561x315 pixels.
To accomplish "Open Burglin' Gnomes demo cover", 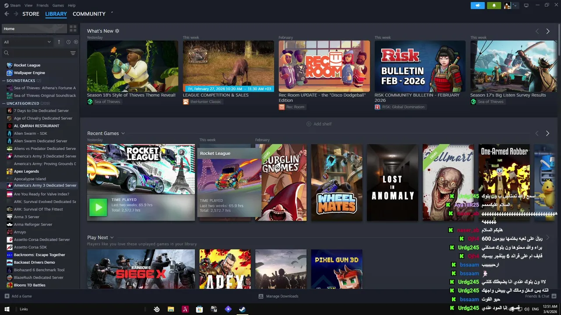I will click(x=281, y=182).
